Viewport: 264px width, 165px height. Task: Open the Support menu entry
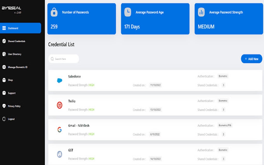[x=12, y=93]
